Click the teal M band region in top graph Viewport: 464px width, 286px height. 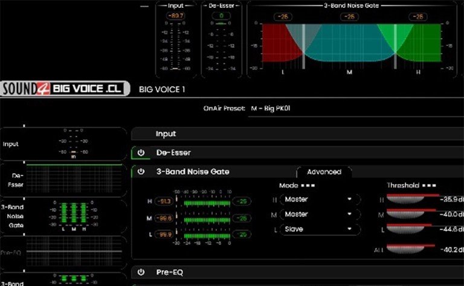pos(349,42)
